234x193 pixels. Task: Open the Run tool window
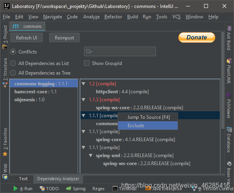coord(23,189)
